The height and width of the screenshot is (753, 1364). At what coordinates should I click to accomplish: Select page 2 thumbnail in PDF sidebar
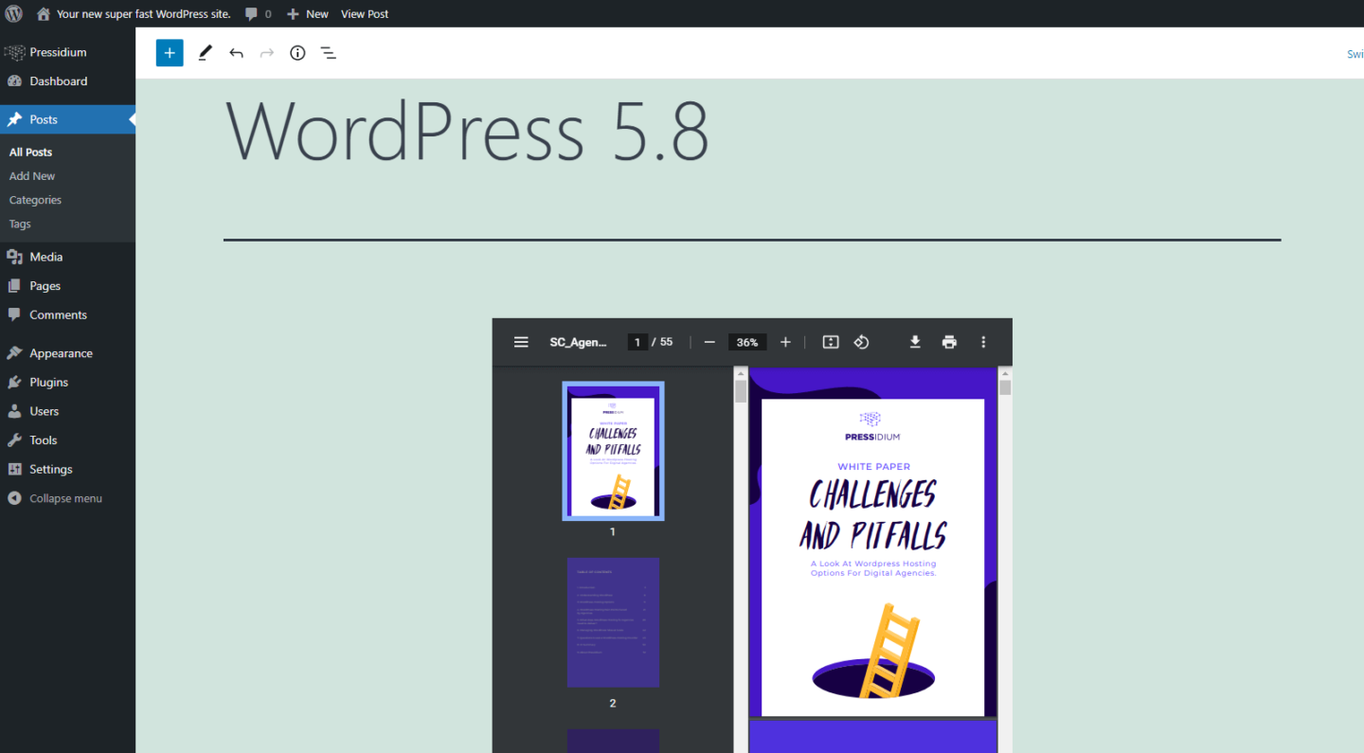tap(613, 622)
